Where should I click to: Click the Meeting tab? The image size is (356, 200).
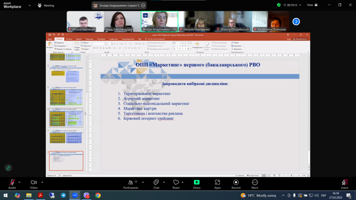coord(46,5)
